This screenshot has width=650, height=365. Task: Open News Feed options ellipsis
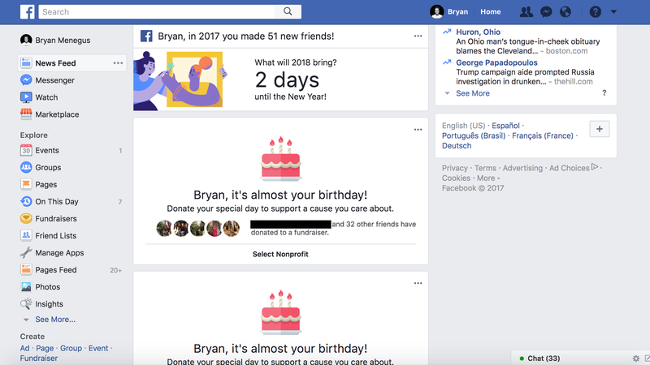click(x=118, y=63)
